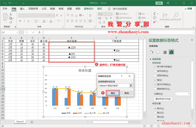This screenshot has height=128, width=196.
Task: Click the 共享 share button
Action: (x=189, y=9)
